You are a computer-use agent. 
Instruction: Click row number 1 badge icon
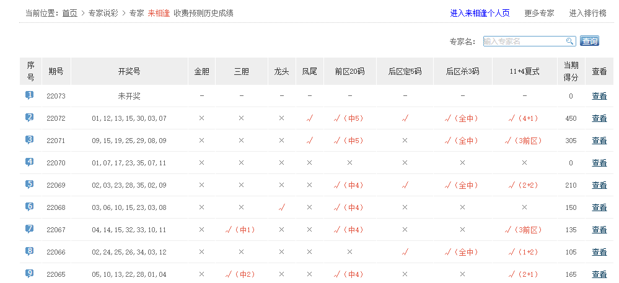tap(30, 95)
